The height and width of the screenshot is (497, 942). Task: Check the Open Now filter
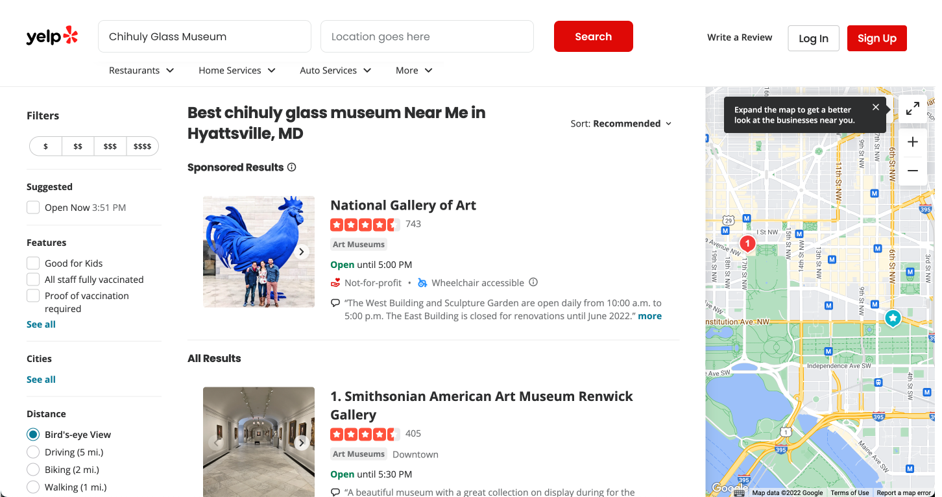click(33, 208)
